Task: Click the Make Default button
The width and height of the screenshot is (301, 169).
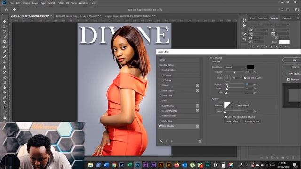Action: pos(232,122)
